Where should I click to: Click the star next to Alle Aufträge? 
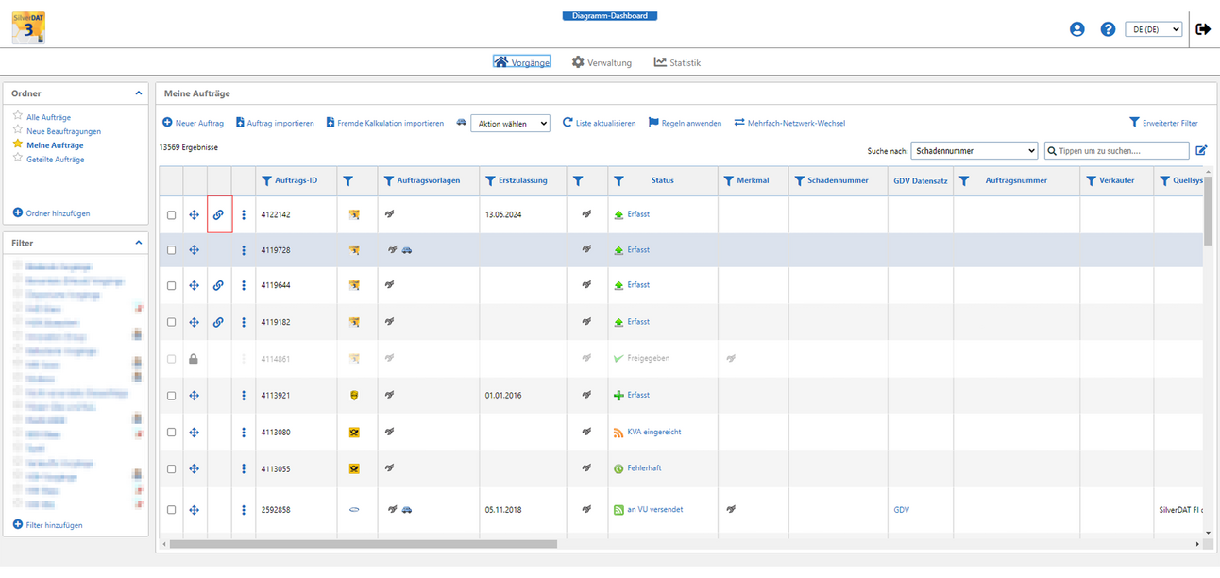pos(18,117)
